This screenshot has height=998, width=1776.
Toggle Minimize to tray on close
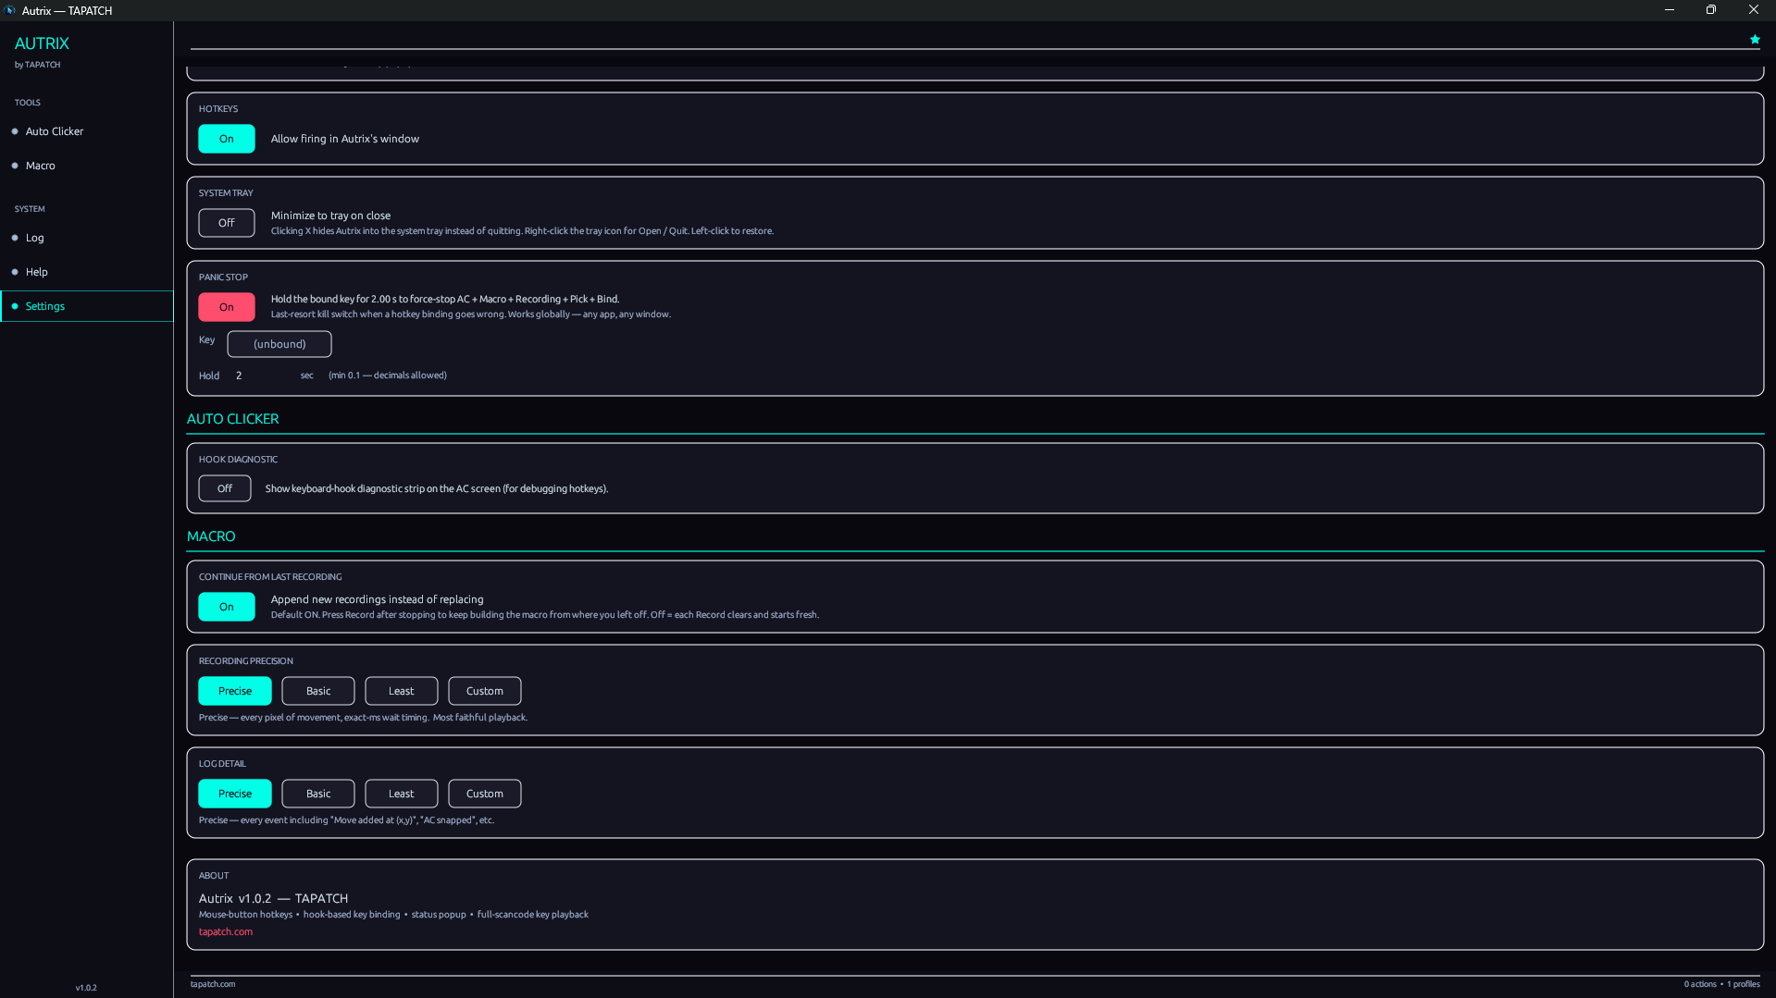(227, 223)
